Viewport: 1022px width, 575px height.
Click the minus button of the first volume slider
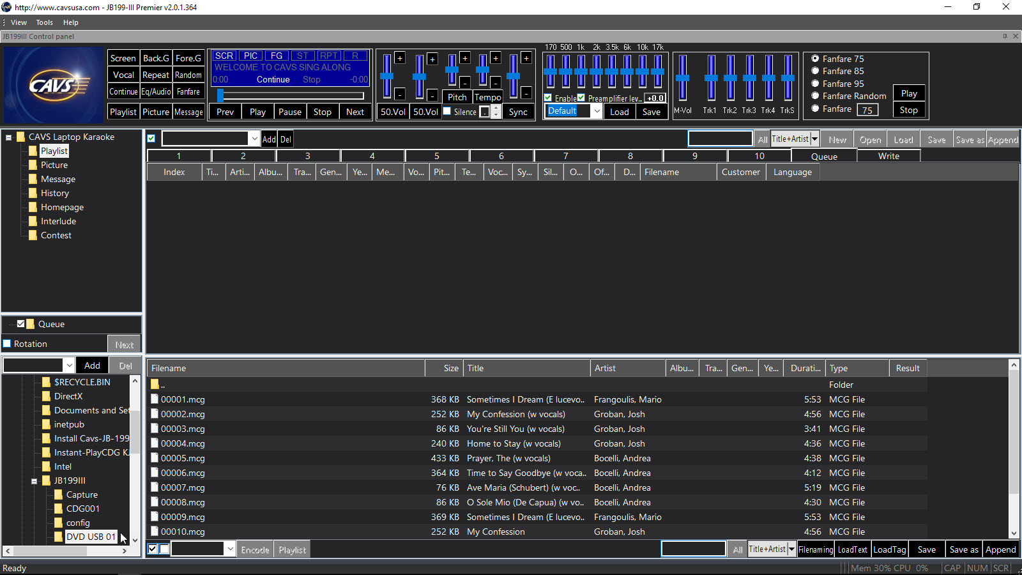point(400,94)
